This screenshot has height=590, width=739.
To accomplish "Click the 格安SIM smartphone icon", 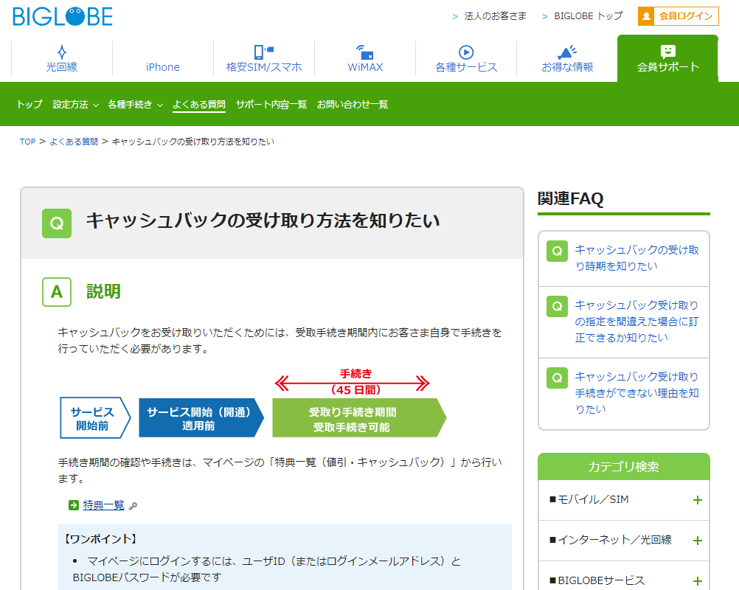I will point(263,52).
